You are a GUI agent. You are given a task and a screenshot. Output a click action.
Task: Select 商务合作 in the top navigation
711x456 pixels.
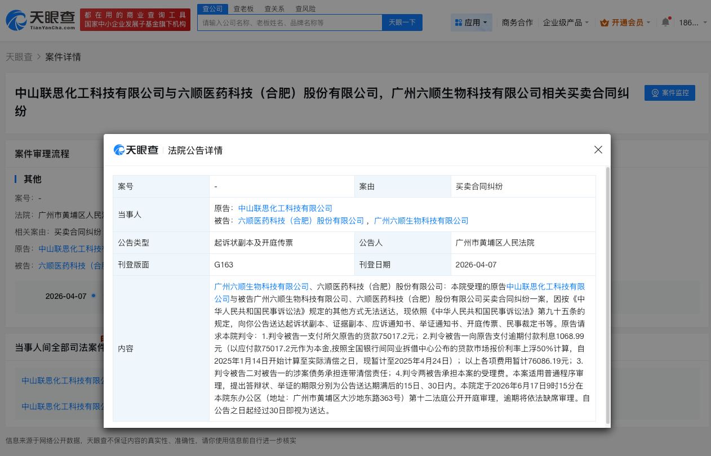517,23
